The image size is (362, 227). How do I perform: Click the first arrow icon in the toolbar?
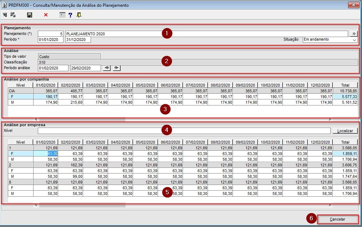tap(5, 15)
